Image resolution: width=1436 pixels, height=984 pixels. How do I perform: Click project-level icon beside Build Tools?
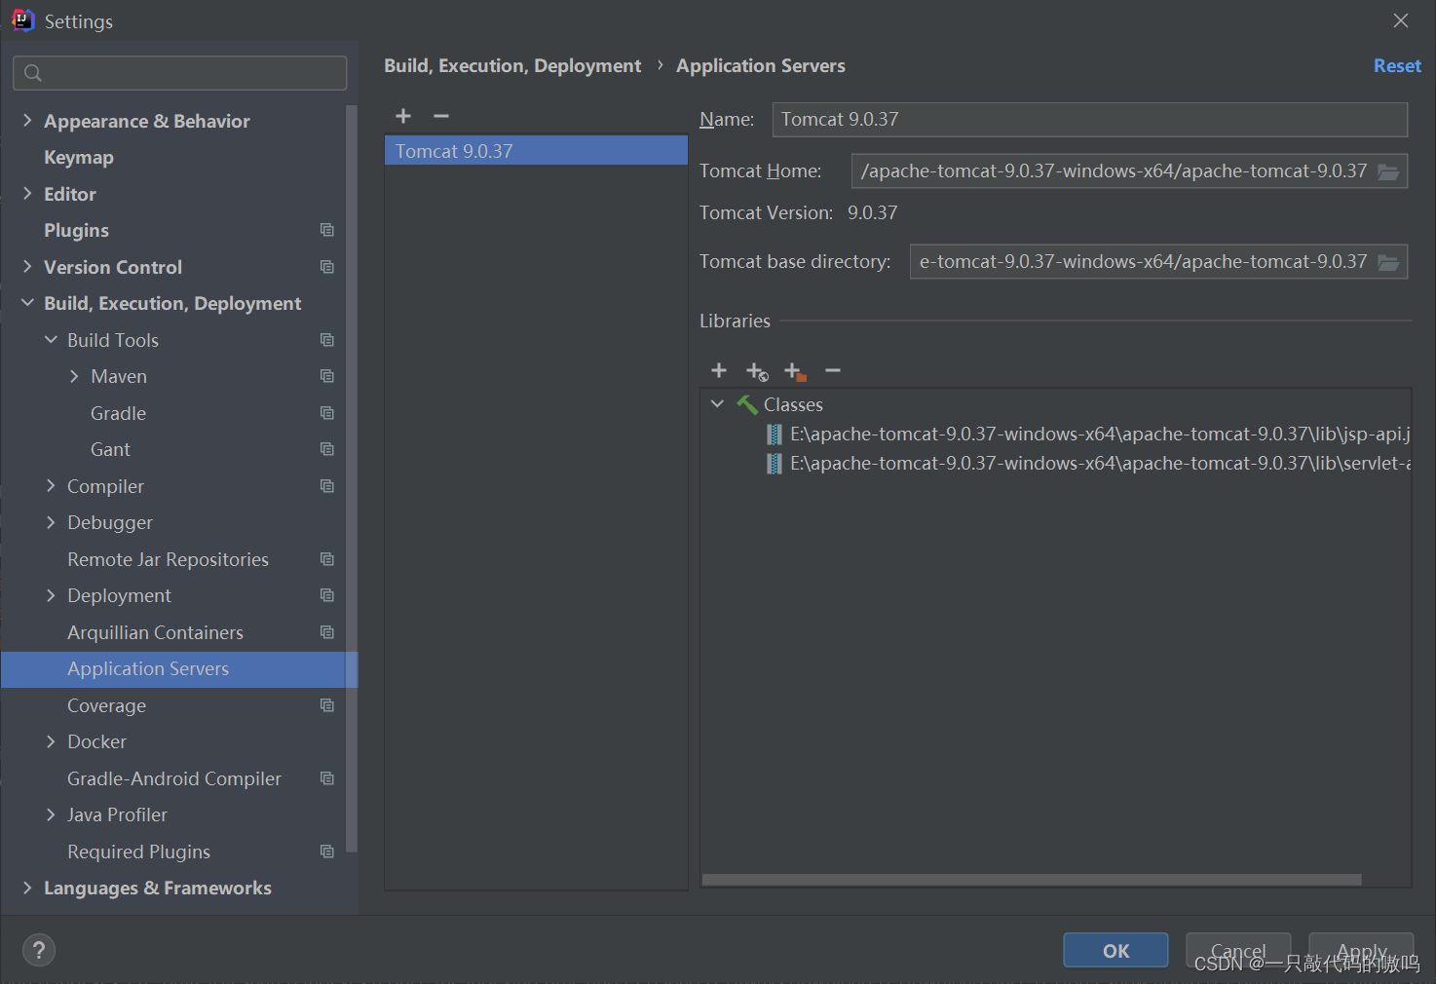tap(327, 340)
